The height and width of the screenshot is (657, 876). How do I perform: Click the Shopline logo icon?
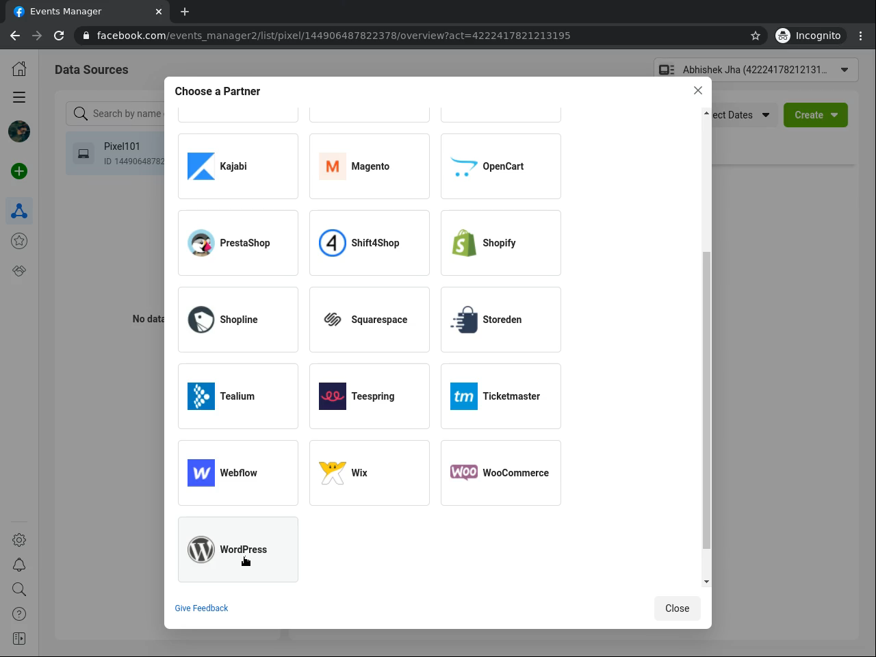pos(201,320)
